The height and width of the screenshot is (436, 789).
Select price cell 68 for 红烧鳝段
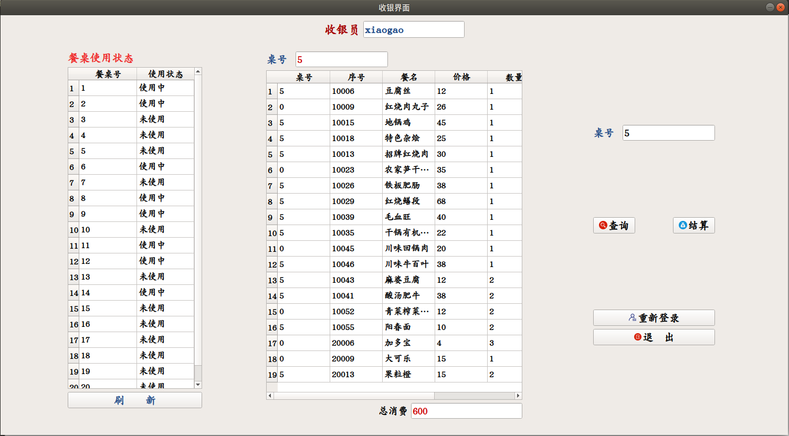pyautogui.click(x=461, y=201)
